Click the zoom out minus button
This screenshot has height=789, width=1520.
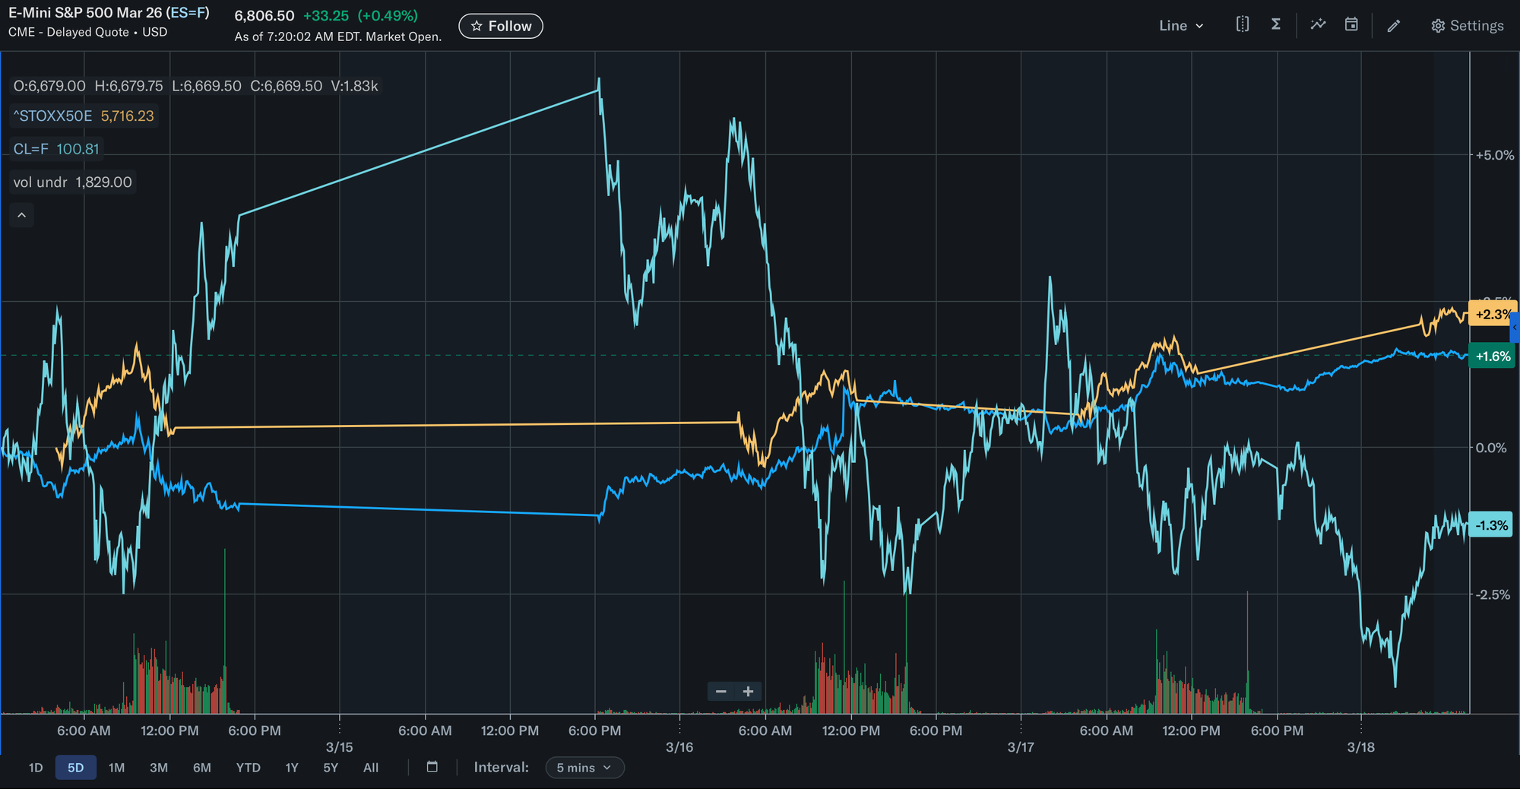[721, 691]
